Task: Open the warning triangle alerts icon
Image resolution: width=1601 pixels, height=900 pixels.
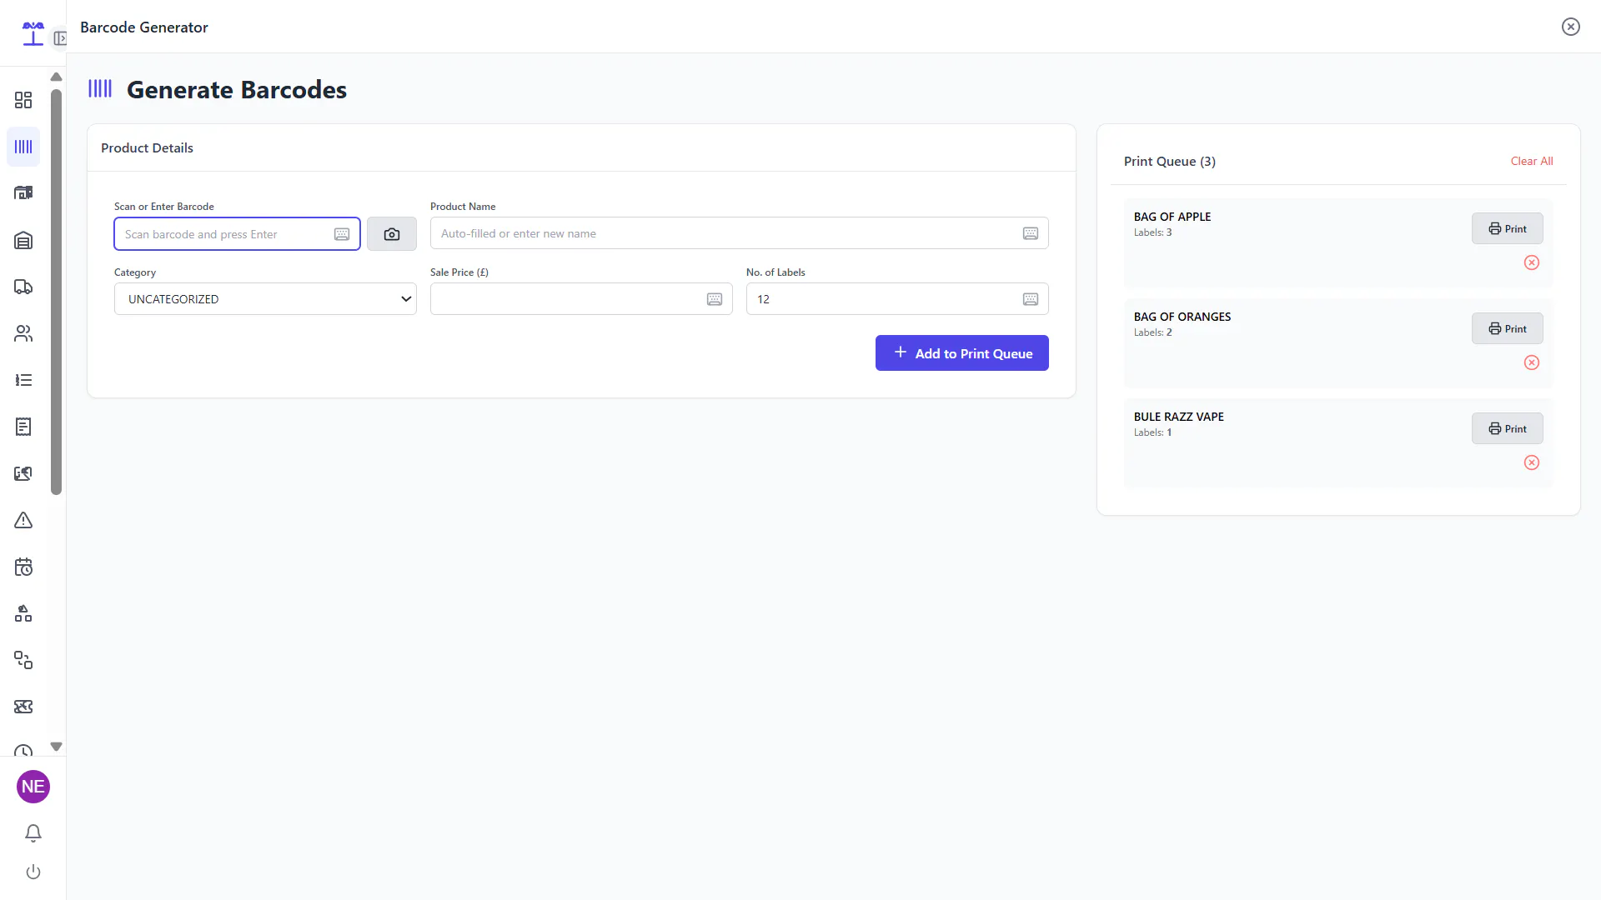Action: [23, 520]
